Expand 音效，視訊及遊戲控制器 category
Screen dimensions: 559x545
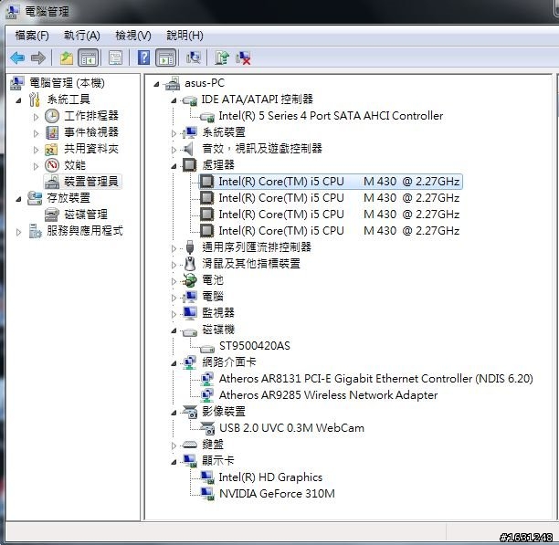point(174,150)
